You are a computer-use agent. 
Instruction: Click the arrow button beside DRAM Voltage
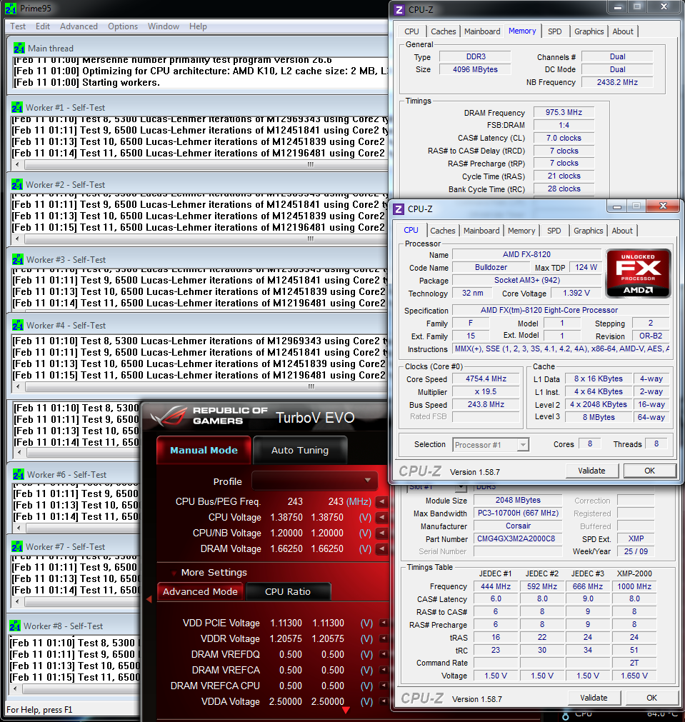(x=382, y=549)
